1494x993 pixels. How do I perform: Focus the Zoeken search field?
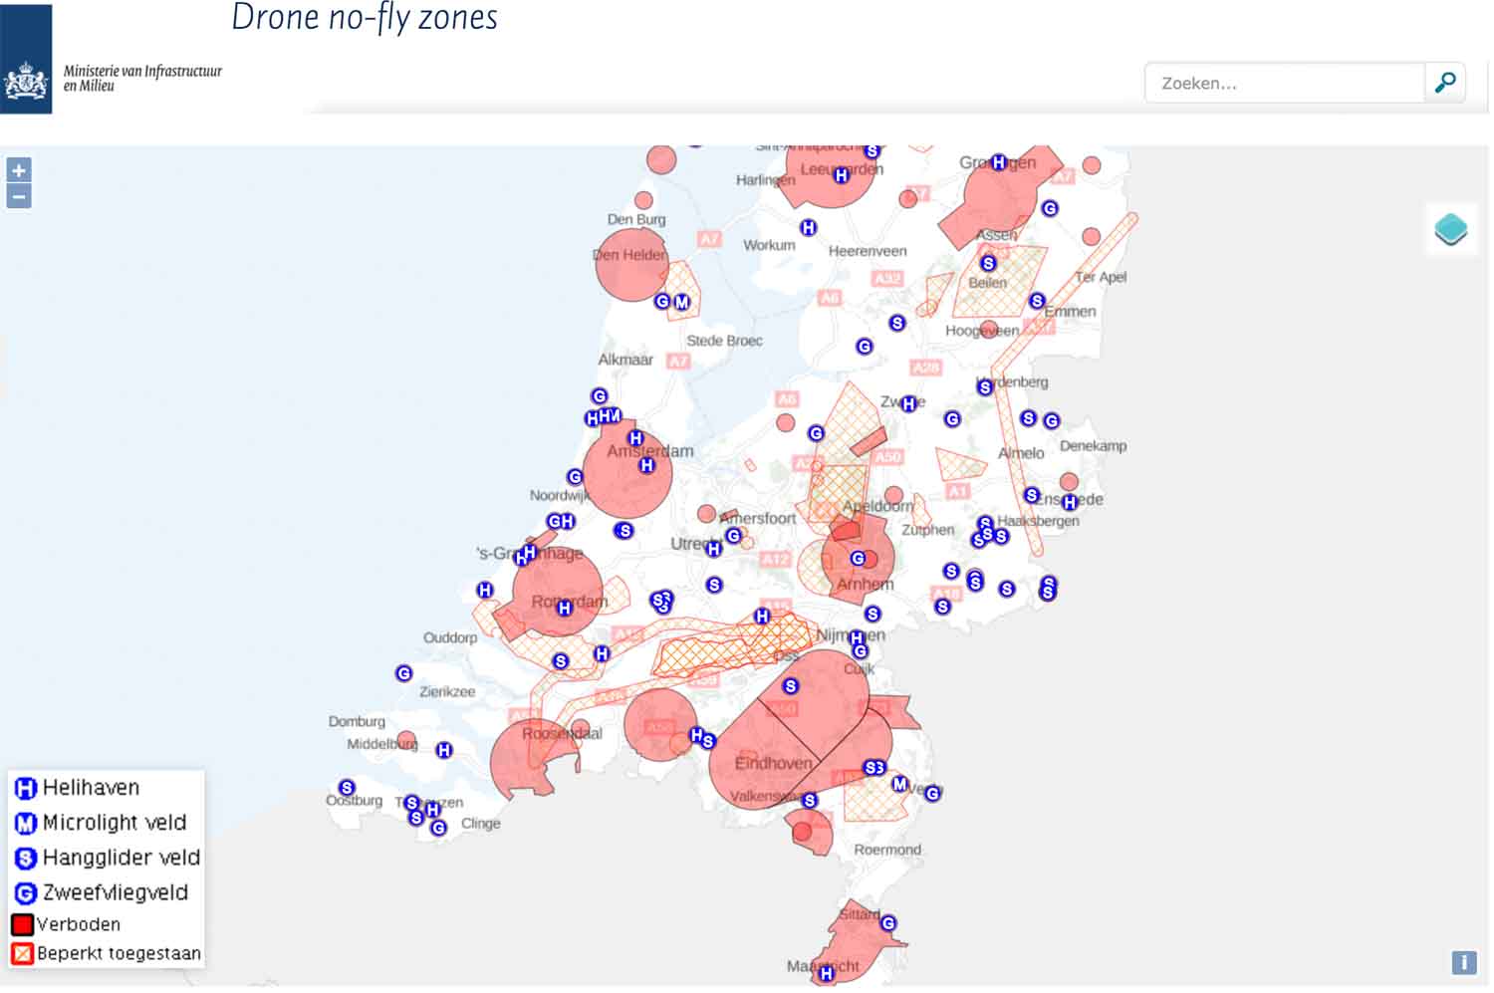pos(1285,84)
